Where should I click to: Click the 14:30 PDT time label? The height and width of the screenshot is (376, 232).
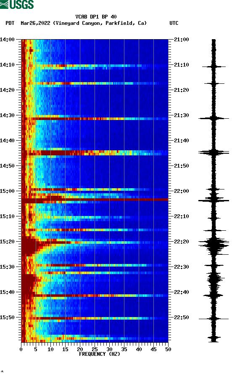point(7,115)
